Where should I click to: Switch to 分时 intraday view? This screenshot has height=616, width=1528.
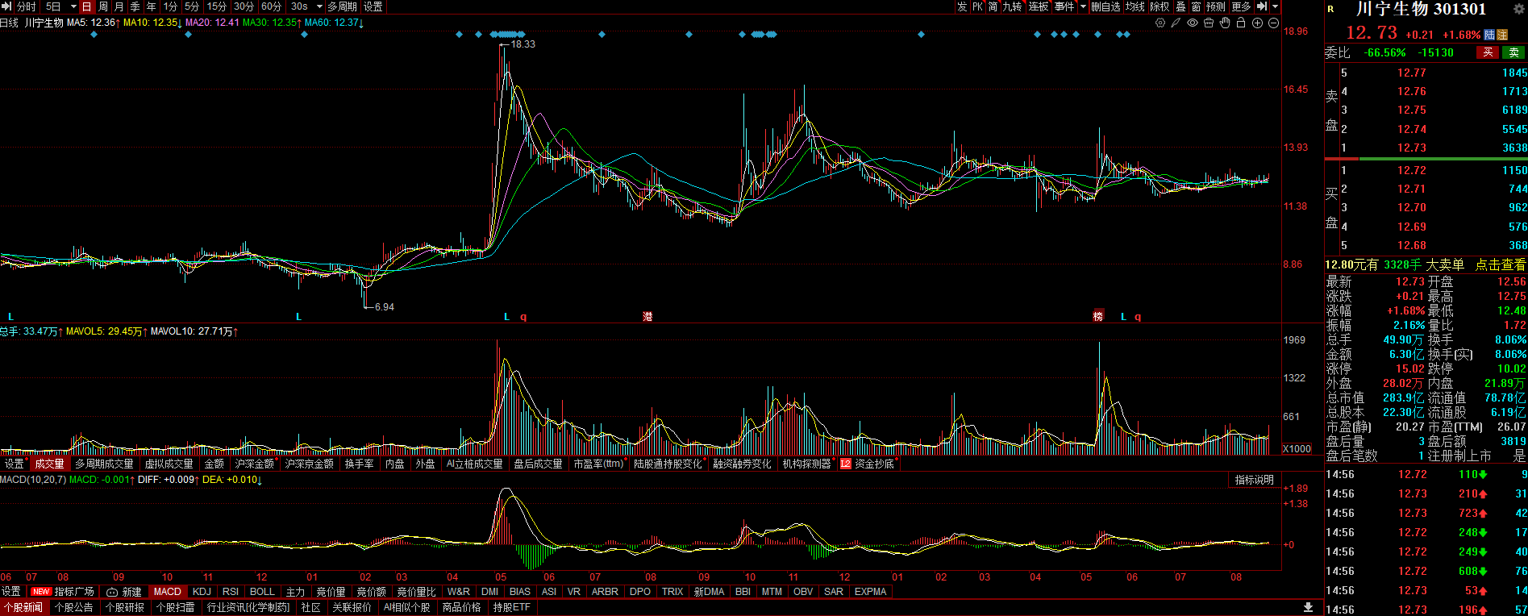click(27, 6)
